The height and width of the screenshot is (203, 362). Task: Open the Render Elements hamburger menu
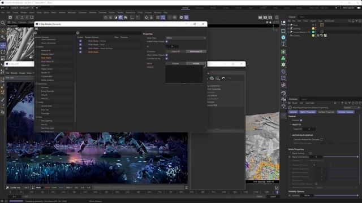(x=36, y=29)
